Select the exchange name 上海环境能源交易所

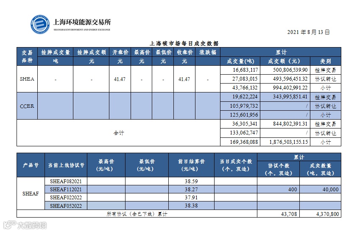point(82,22)
